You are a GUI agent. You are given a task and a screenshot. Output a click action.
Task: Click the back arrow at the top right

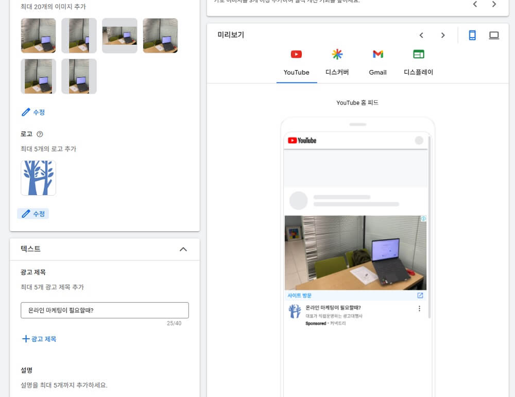tap(475, 4)
